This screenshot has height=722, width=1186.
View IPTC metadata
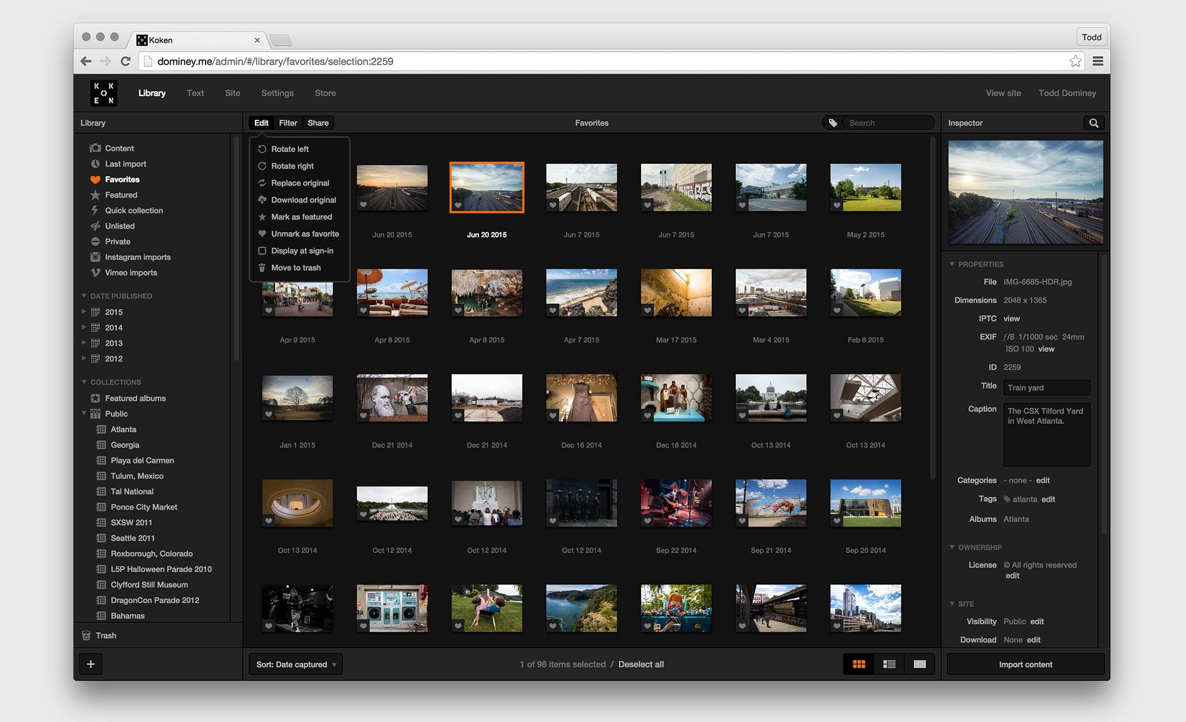[1012, 318]
